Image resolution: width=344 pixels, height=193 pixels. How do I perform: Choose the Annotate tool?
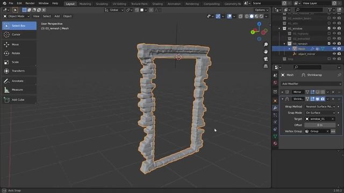tap(19, 81)
